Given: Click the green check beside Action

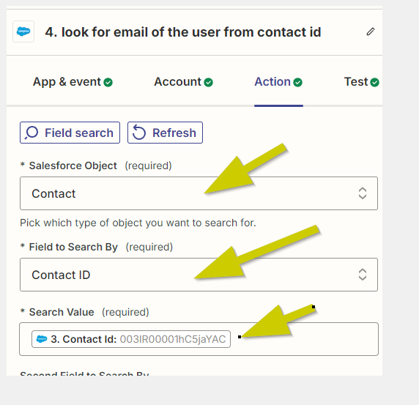Looking at the screenshot, I should pyautogui.click(x=297, y=82).
